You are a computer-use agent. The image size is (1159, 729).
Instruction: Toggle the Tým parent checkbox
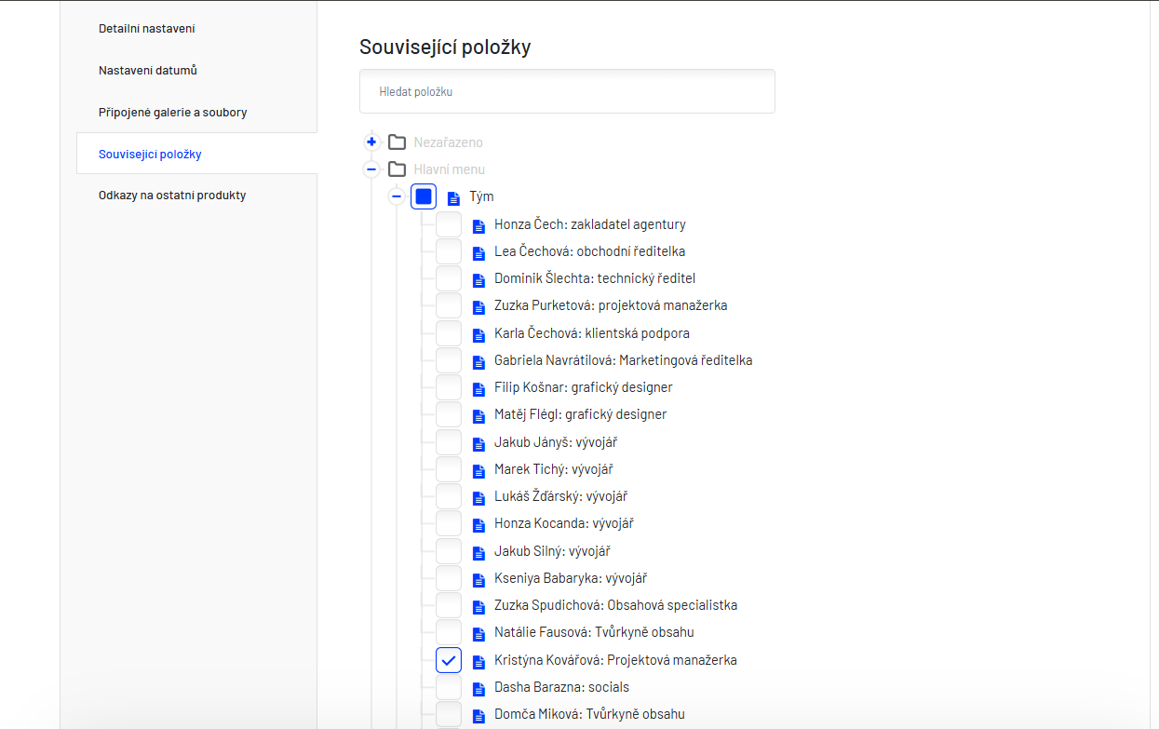click(x=424, y=196)
